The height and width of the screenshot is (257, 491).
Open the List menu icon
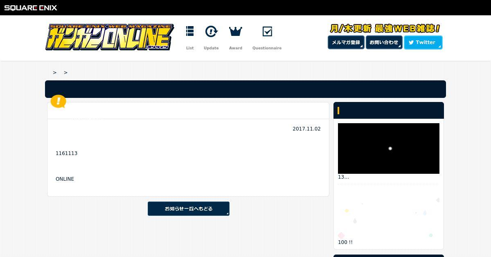click(x=190, y=31)
